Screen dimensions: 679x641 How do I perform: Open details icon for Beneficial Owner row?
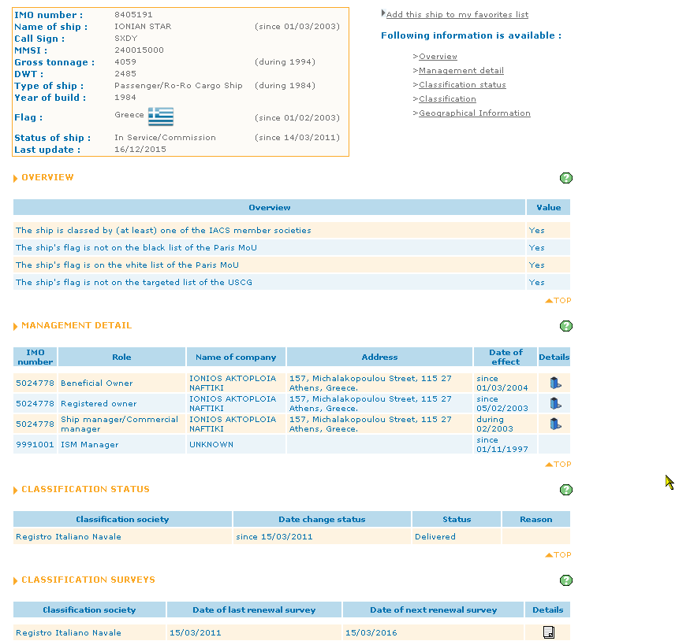click(555, 383)
